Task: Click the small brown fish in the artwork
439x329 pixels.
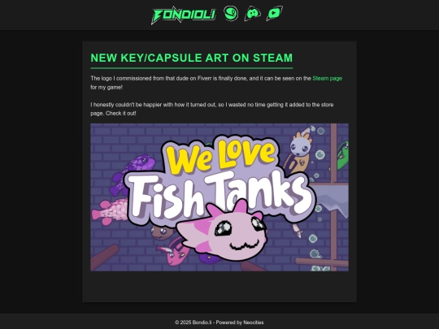Action: tap(163, 232)
